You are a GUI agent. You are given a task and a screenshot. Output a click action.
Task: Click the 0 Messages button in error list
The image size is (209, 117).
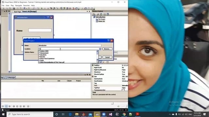[x=10, y=78]
